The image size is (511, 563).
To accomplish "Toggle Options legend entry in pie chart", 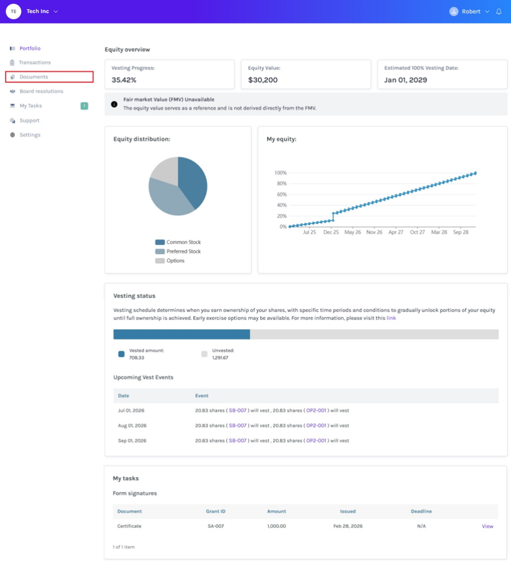I will coord(170,261).
